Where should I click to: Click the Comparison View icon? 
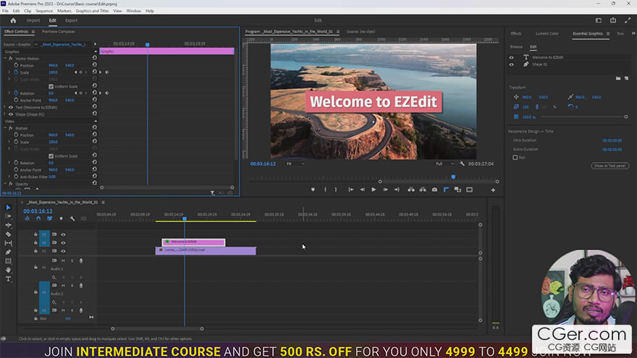pyautogui.click(x=457, y=189)
